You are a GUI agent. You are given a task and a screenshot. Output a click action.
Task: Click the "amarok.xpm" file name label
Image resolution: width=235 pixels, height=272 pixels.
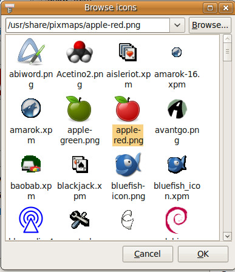[x=31, y=135]
